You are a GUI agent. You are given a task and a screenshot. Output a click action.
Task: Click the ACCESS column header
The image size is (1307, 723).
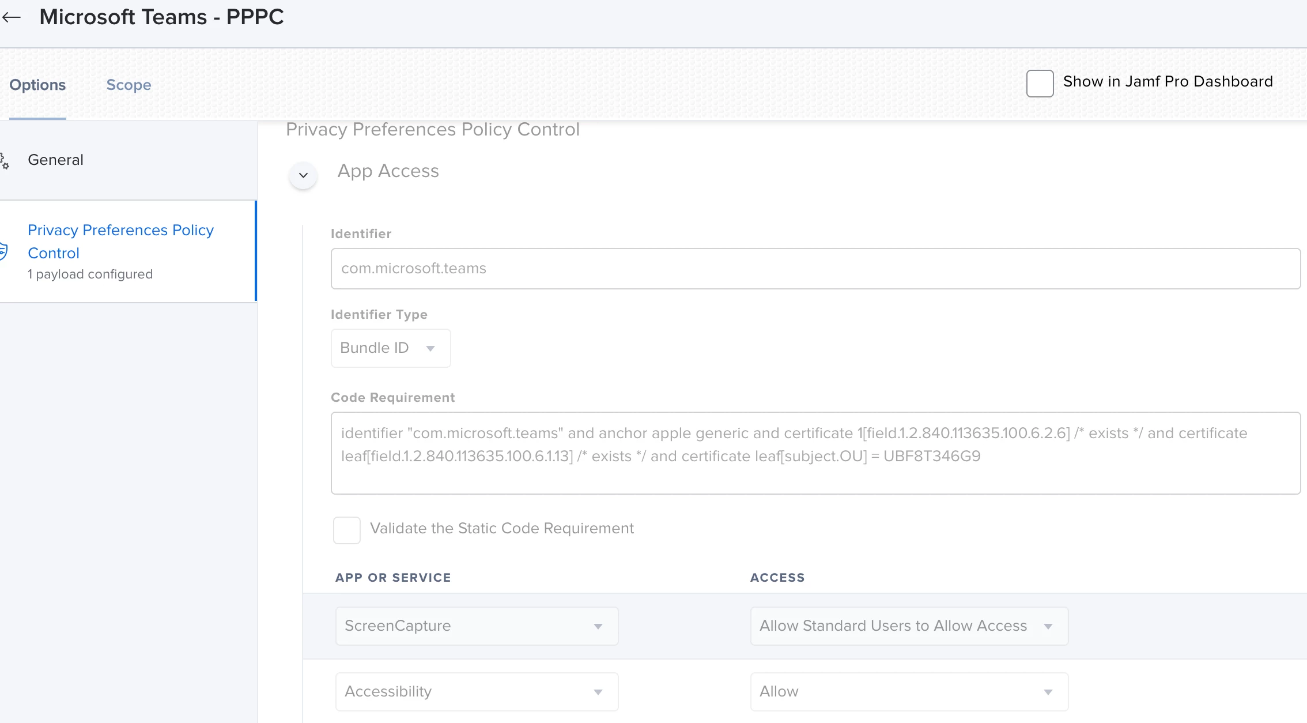tap(777, 577)
